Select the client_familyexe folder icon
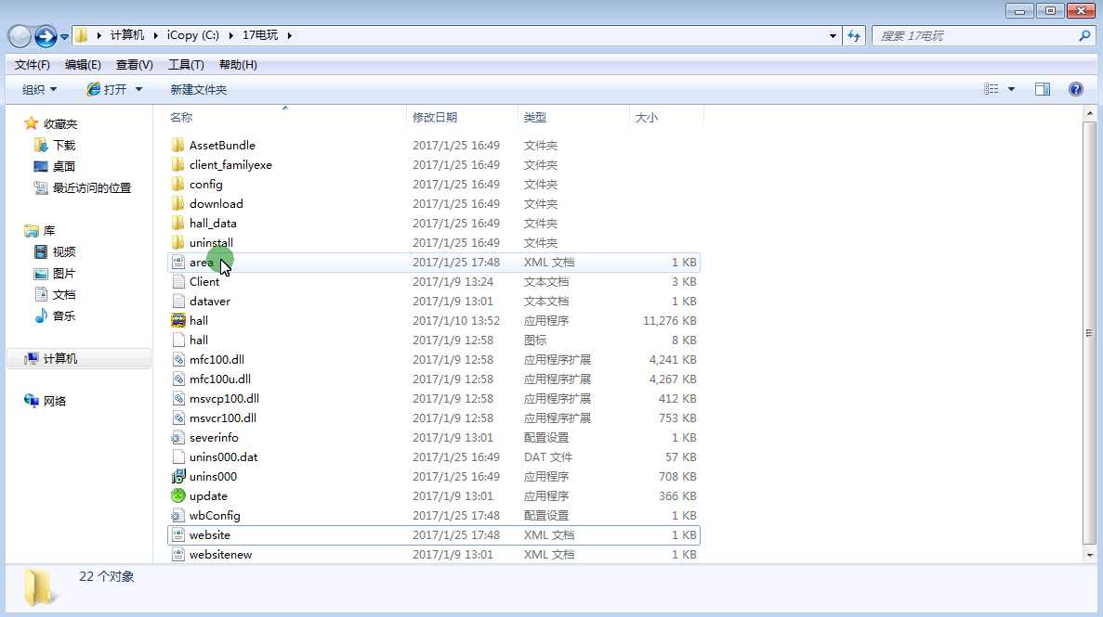The width and height of the screenshot is (1103, 617). [x=178, y=164]
